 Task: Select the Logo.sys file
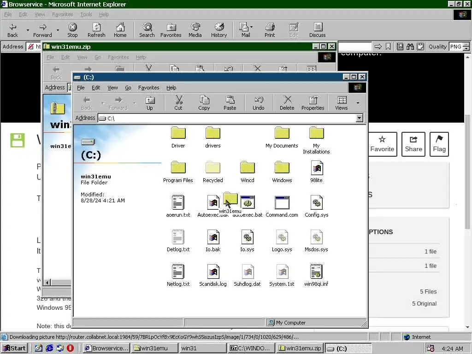282,241
